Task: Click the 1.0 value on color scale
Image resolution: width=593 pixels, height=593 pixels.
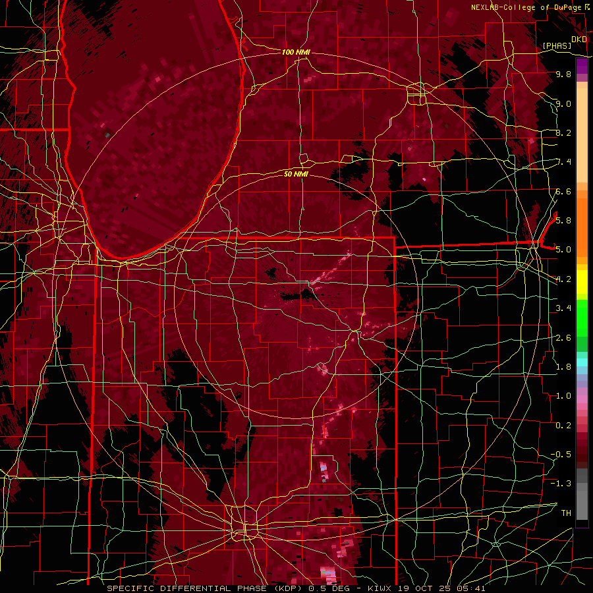Action: pos(563,395)
